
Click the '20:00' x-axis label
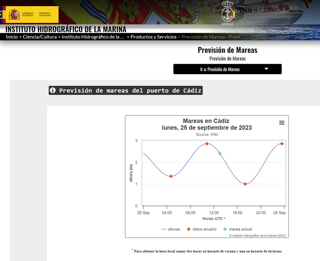(x=261, y=213)
